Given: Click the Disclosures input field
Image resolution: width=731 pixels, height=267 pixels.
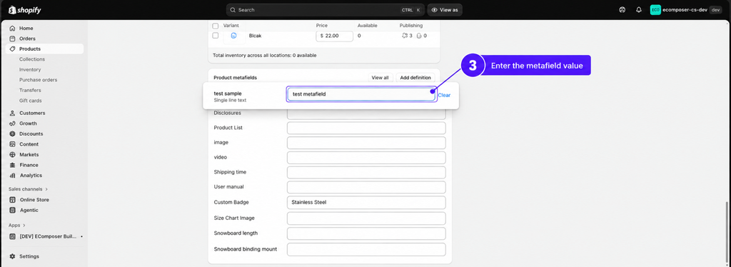Looking at the screenshot, I should 366,114.
